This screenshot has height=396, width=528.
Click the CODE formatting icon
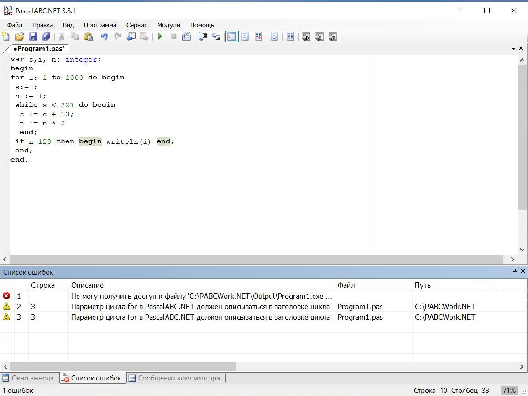290,37
